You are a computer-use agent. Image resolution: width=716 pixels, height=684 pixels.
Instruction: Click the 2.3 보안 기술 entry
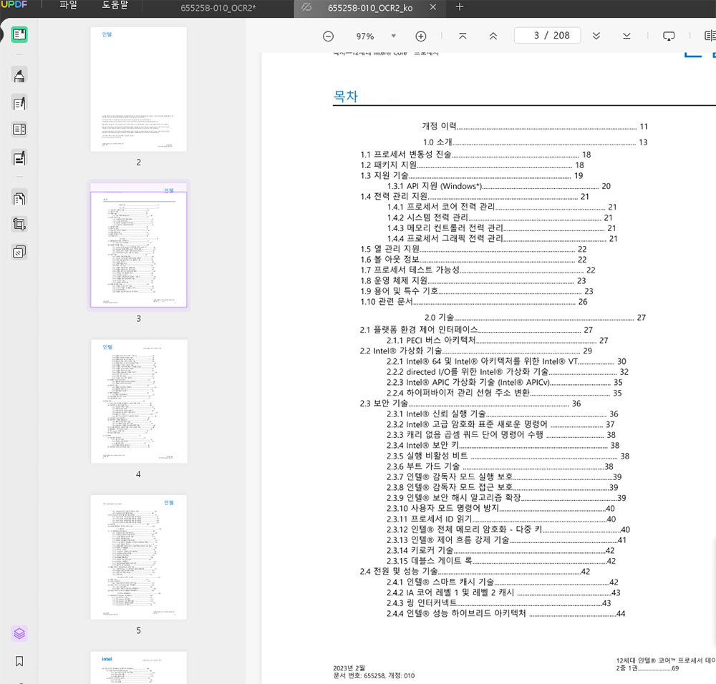coord(470,404)
